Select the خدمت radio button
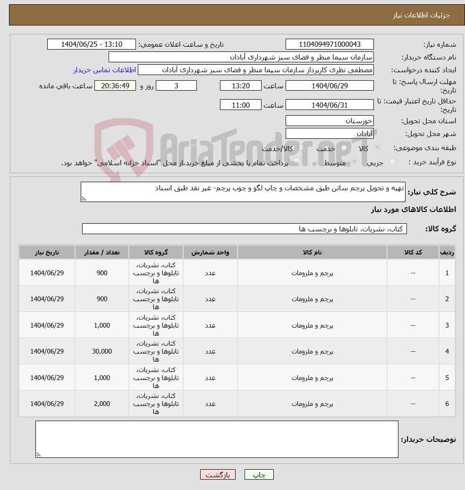Image resolution: width=465 pixels, height=490 pixels. (343, 147)
